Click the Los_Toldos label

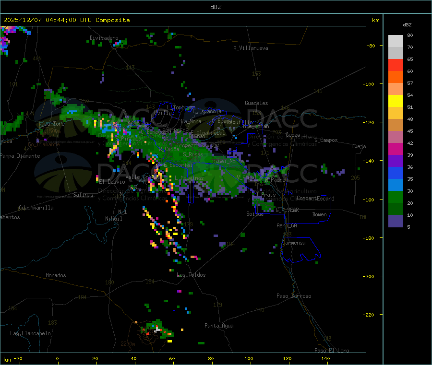191,275
